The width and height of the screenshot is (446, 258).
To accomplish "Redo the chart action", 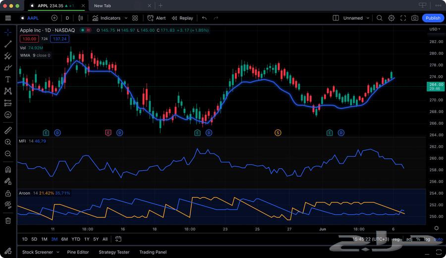I will click(216, 18).
